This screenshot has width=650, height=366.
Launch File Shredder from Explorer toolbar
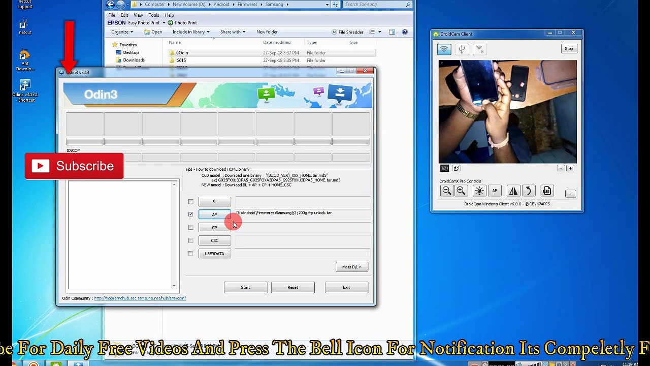pyautogui.click(x=347, y=32)
